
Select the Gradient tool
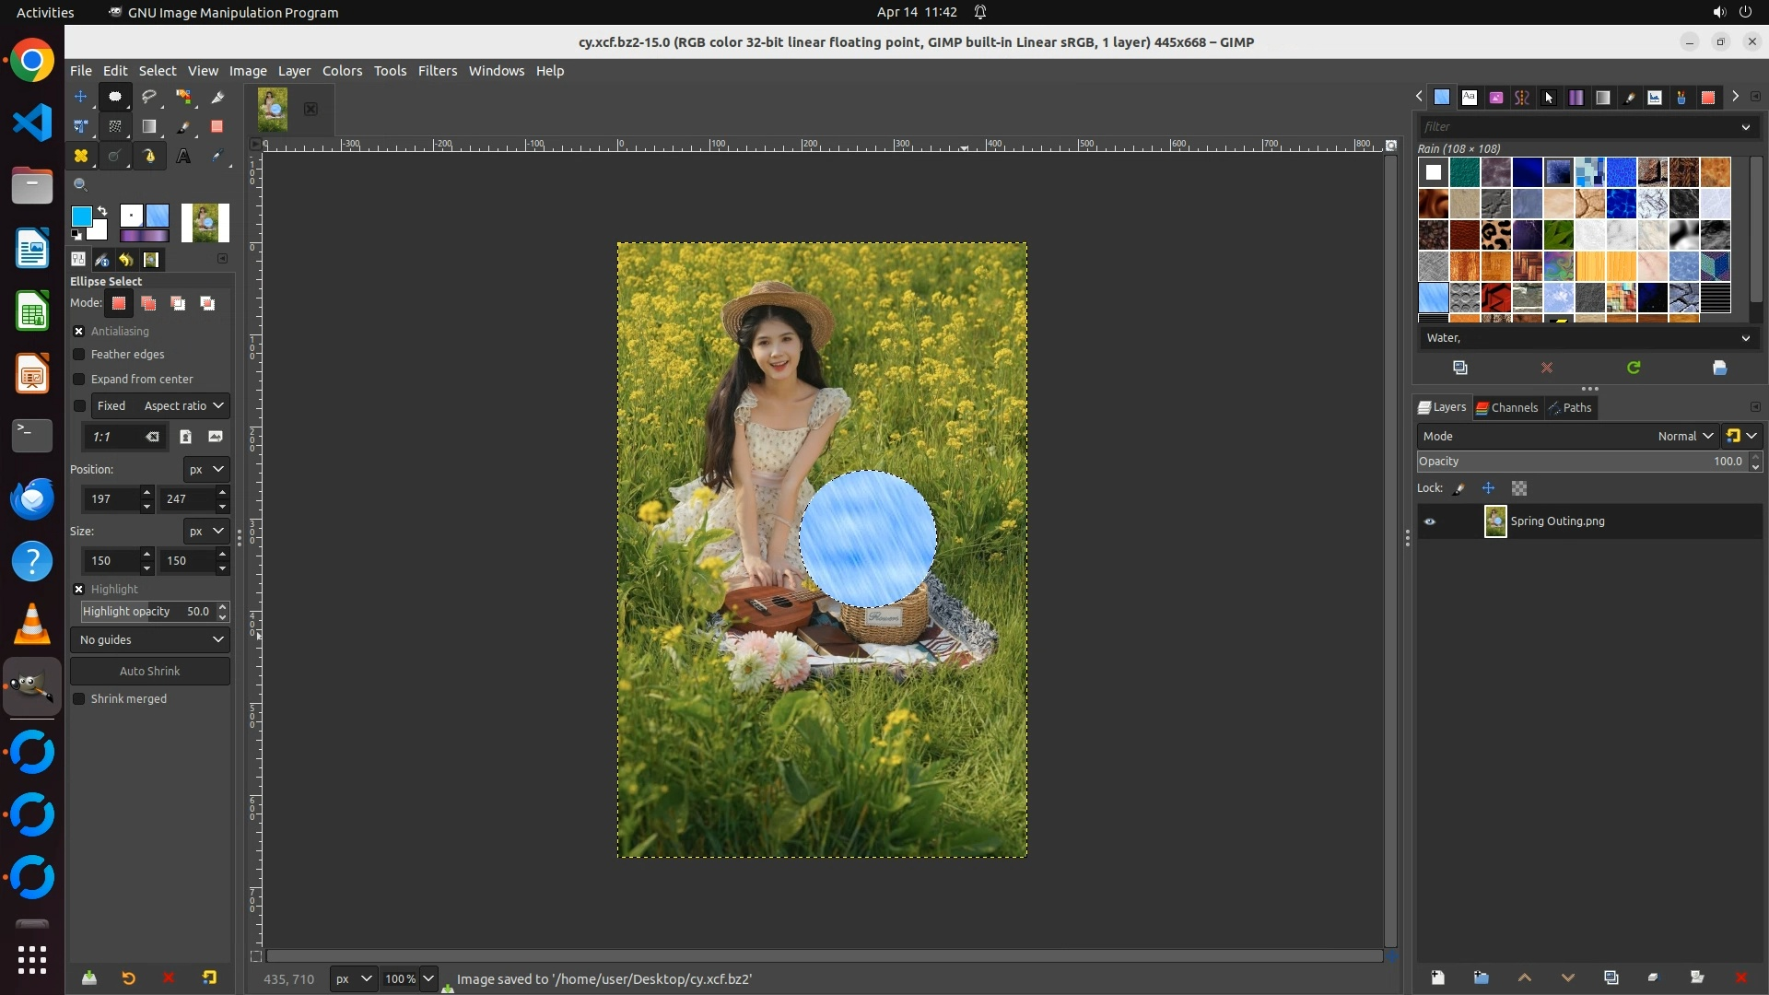point(149,127)
